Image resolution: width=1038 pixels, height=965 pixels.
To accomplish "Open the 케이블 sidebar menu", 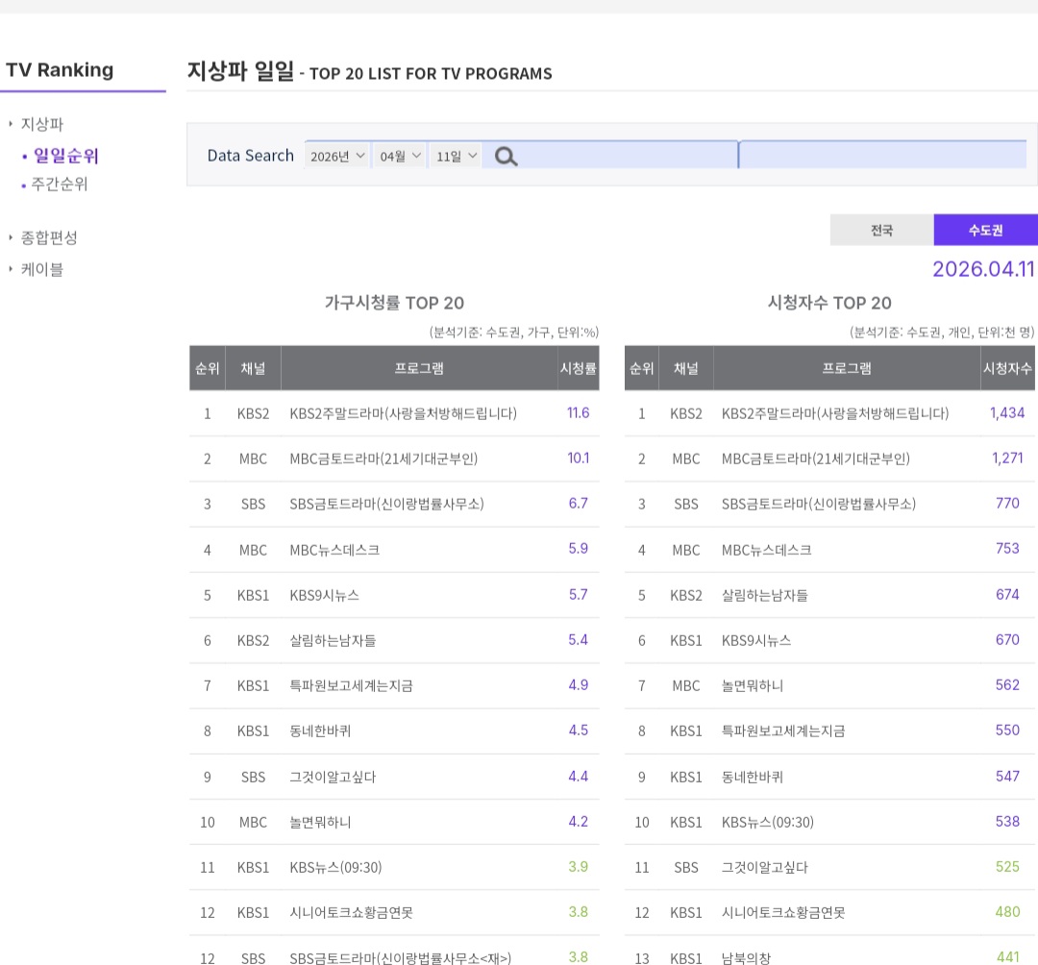I will click(41, 269).
